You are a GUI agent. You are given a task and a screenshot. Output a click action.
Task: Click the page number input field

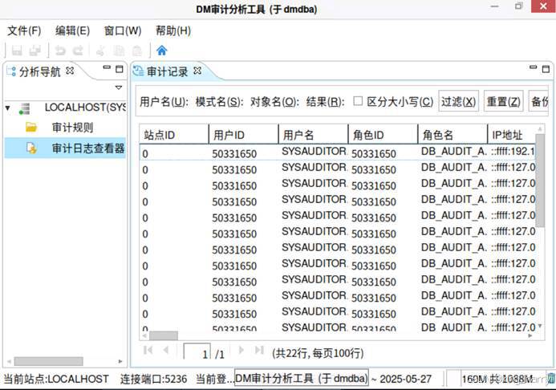point(197,352)
